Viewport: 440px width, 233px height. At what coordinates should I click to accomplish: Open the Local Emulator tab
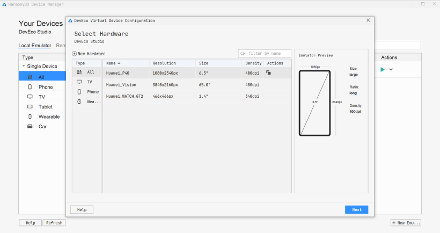[35, 46]
